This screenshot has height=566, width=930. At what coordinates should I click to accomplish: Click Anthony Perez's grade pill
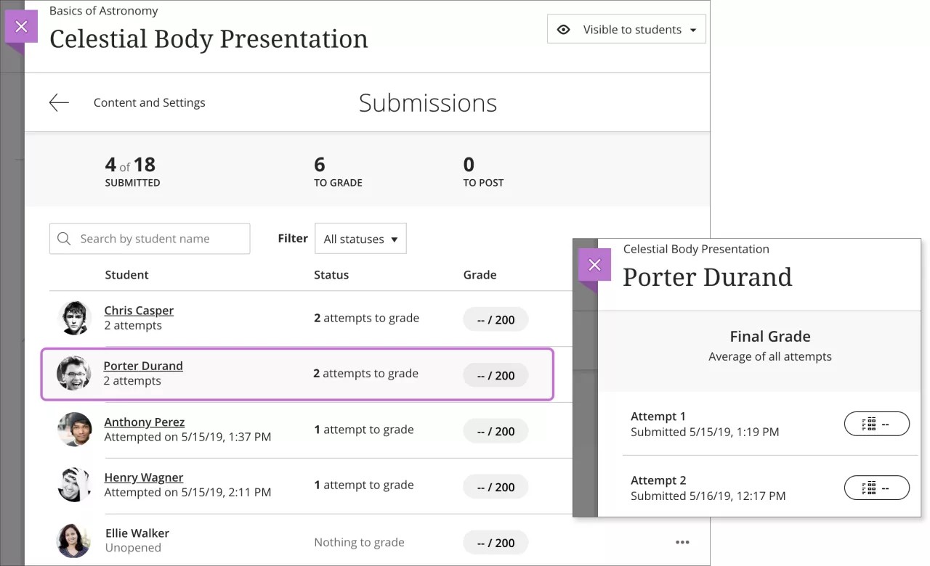tap(496, 430)
